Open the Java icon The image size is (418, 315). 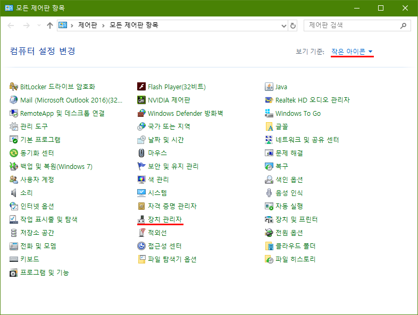pos(269,87)
